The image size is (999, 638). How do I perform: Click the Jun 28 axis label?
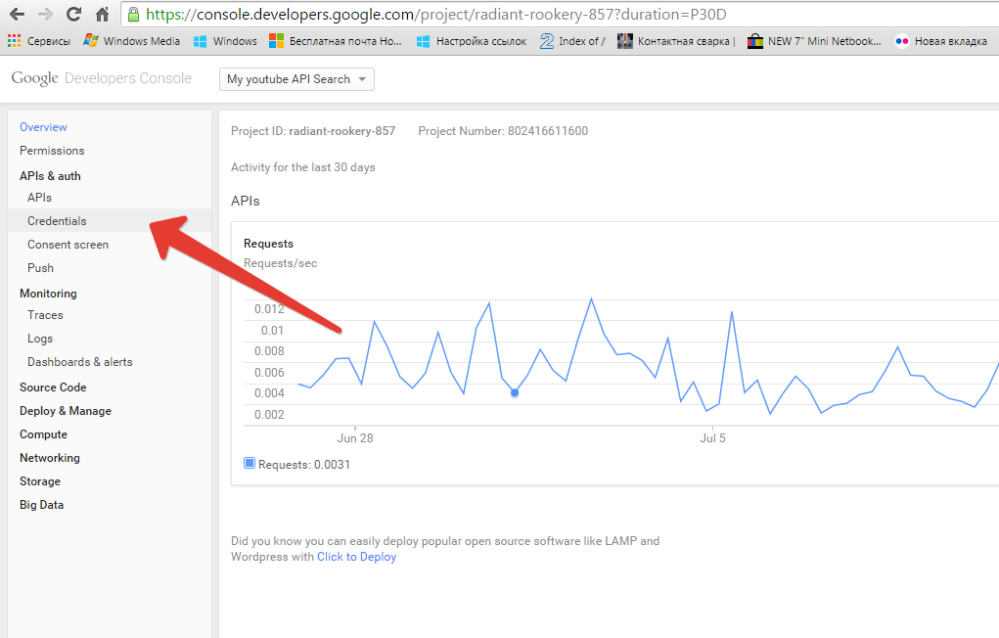(x=355, y=438)
